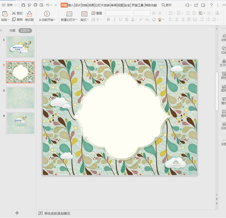Click the Print icon in quick toolbar
This screenshot has width=226, height=218.
point(36,5)
